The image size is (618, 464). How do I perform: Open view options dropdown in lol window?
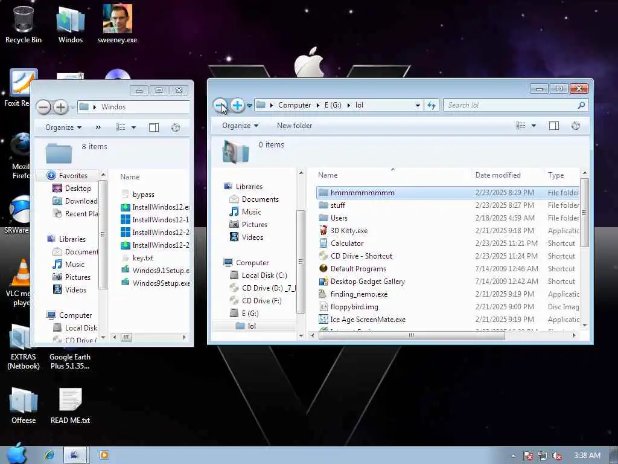[x=534, y=126]
